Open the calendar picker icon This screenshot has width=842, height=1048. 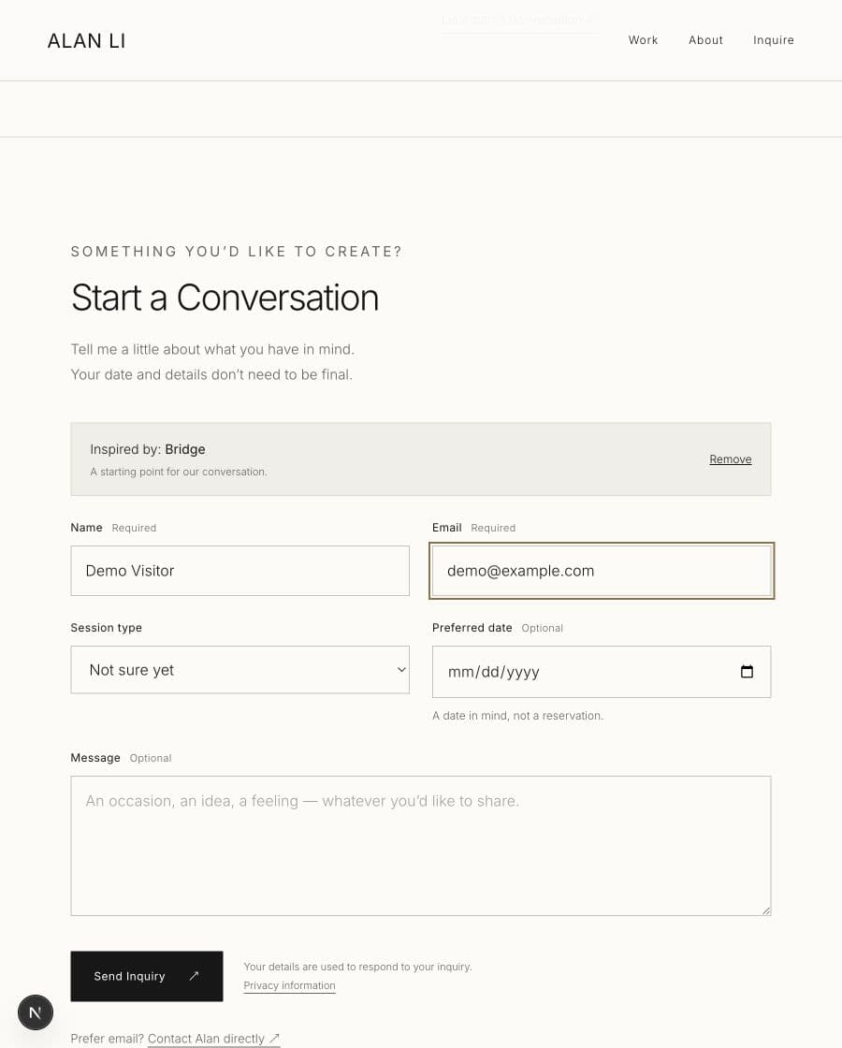pyautogui.click(x=748, y=672)
